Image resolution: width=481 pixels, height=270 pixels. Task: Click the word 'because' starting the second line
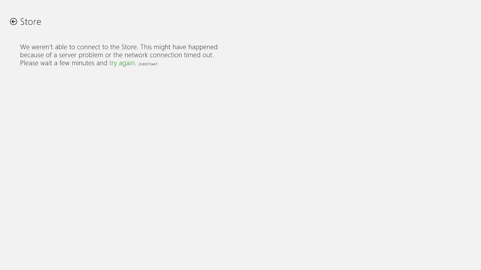pyautogui.click(x=32, y=55)
